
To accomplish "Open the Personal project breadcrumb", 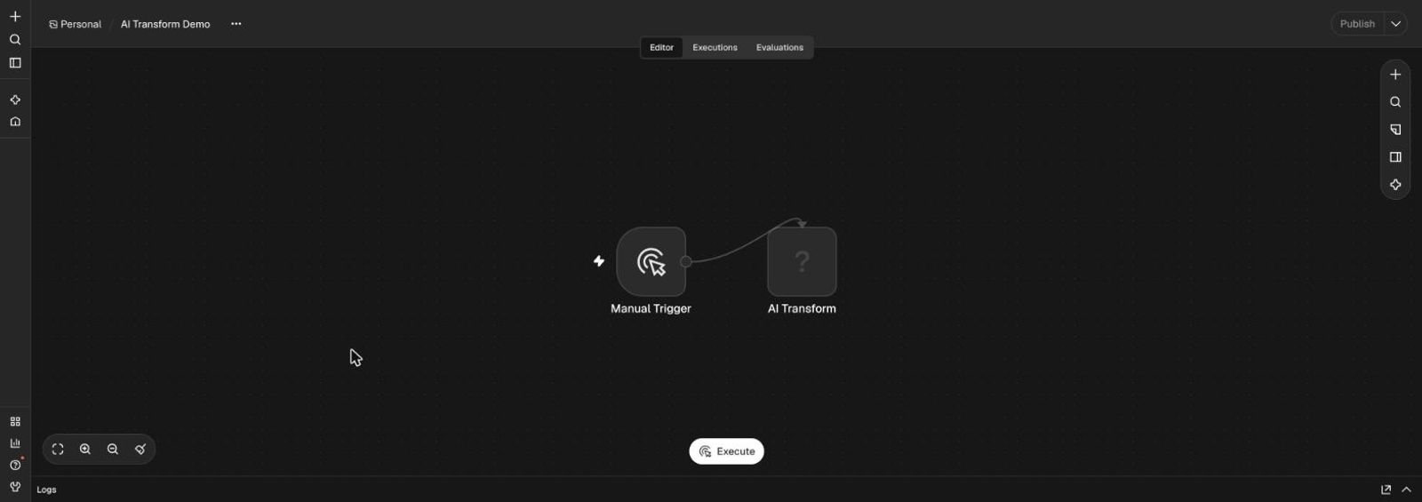I will pyautogui.click(x=75, y=24).
